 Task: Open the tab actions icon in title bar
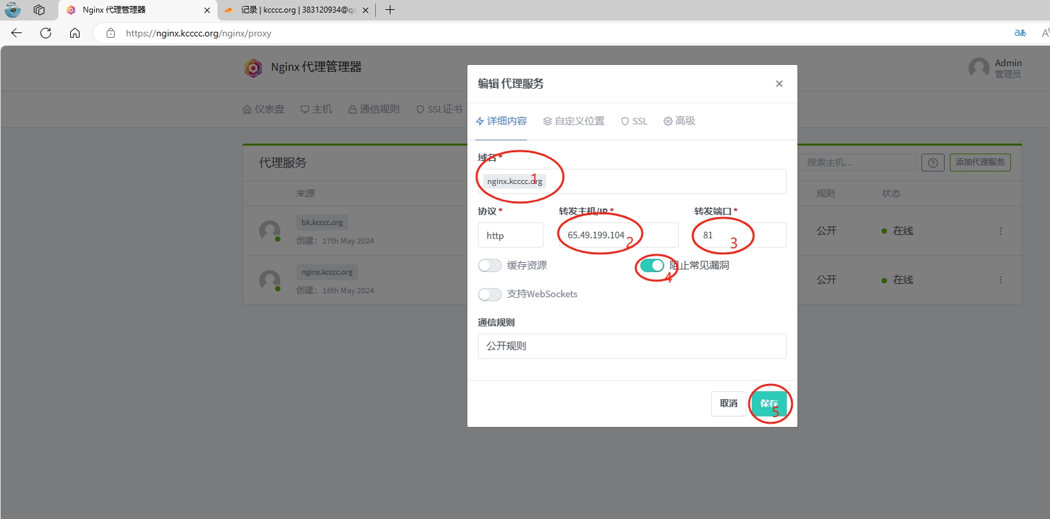pyautogui.click(x=39, y=10)
